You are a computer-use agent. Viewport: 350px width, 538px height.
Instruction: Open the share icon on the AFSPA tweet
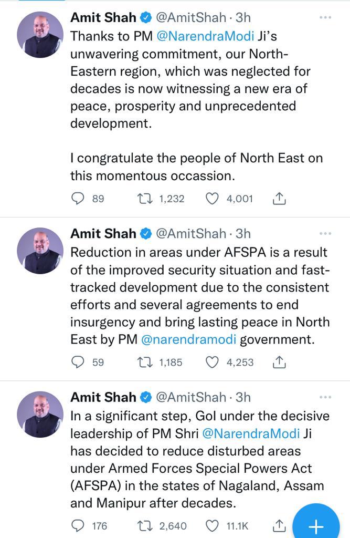click(x=279, y=362)
